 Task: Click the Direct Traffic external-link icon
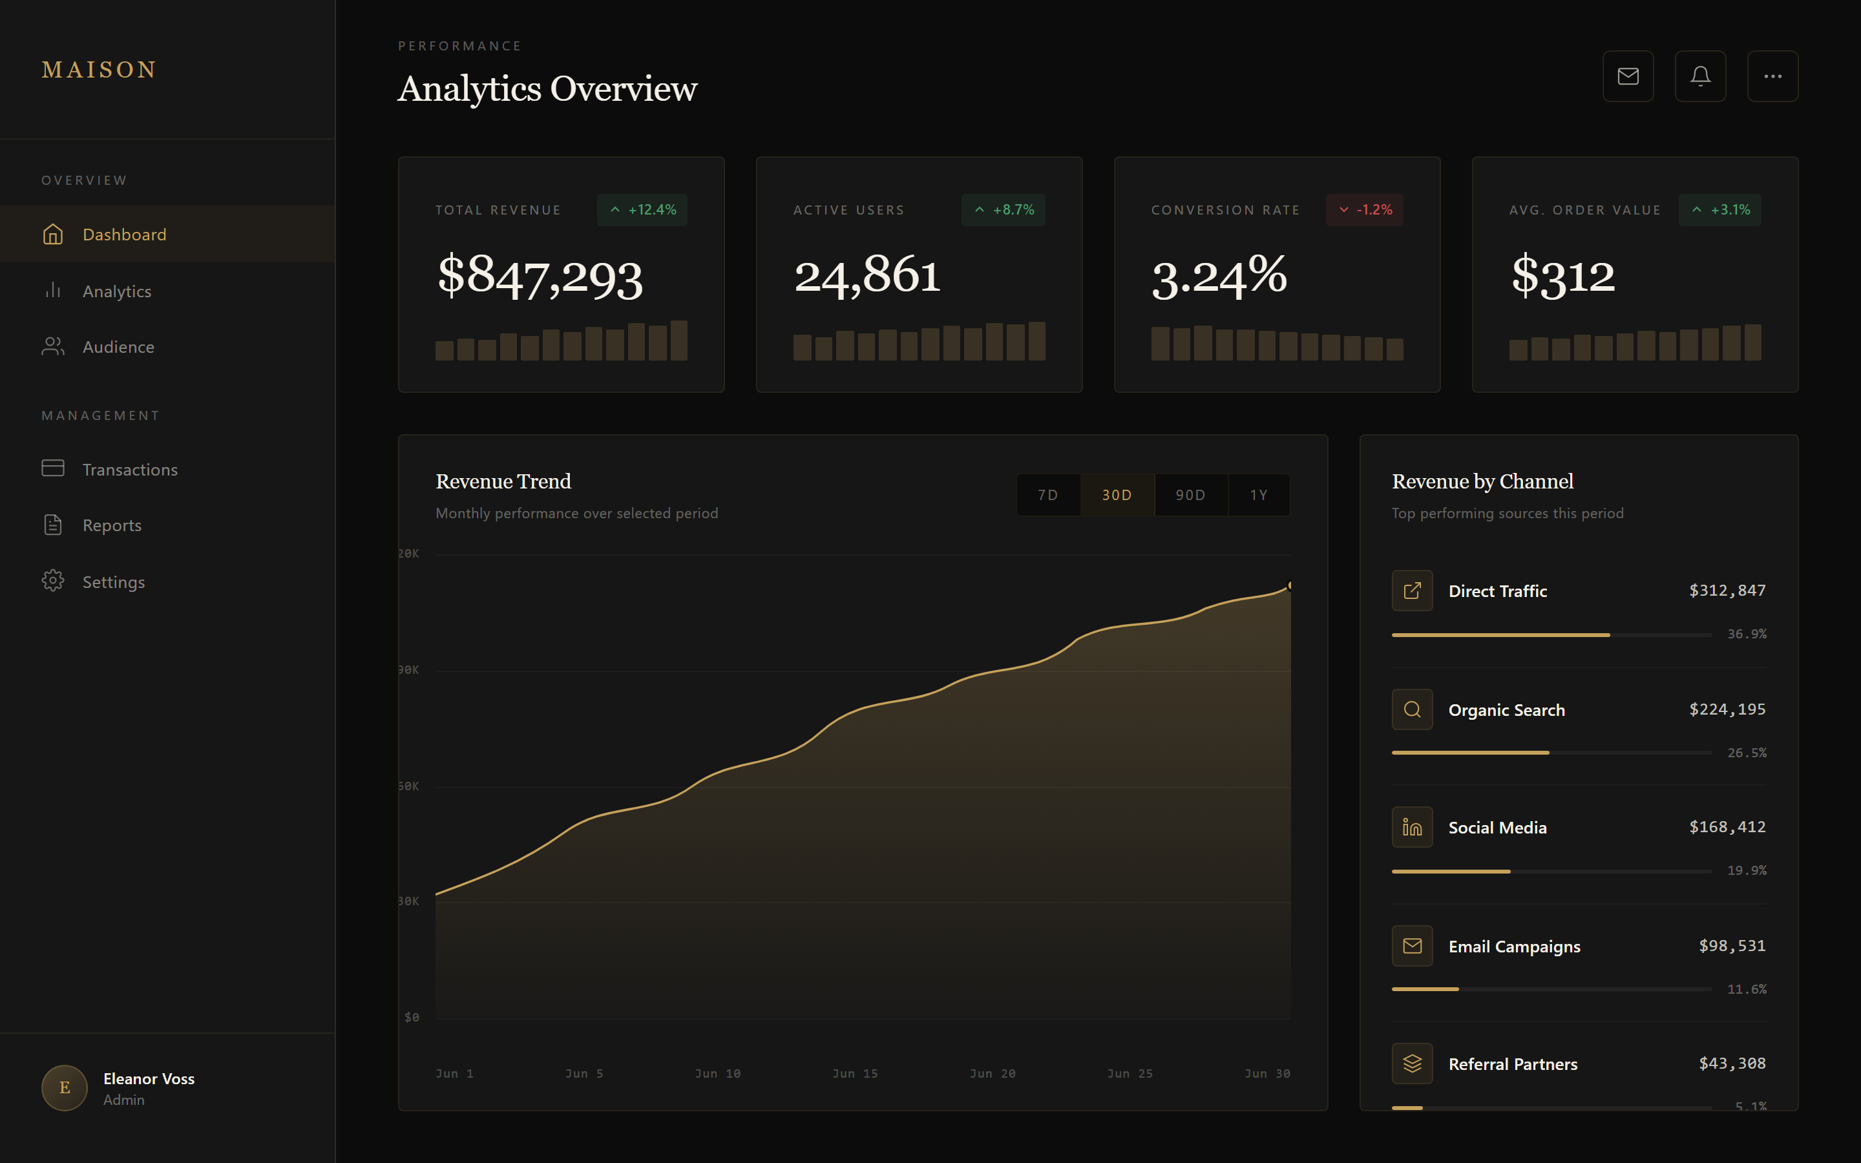[1412, 591]
